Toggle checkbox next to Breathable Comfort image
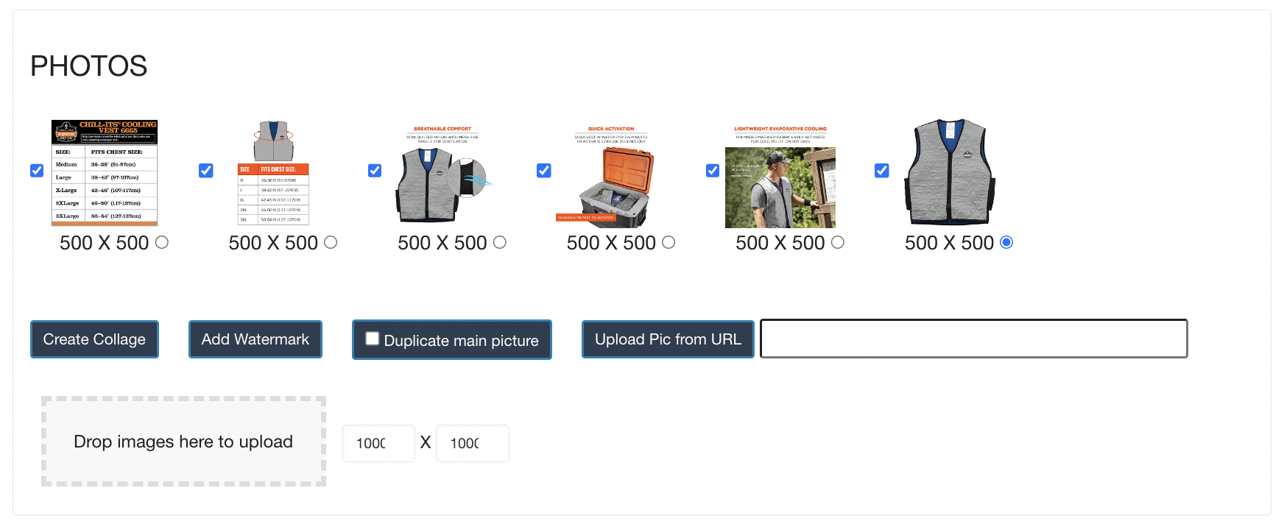The image size is (1284, 527). click(x=375, y=171)
